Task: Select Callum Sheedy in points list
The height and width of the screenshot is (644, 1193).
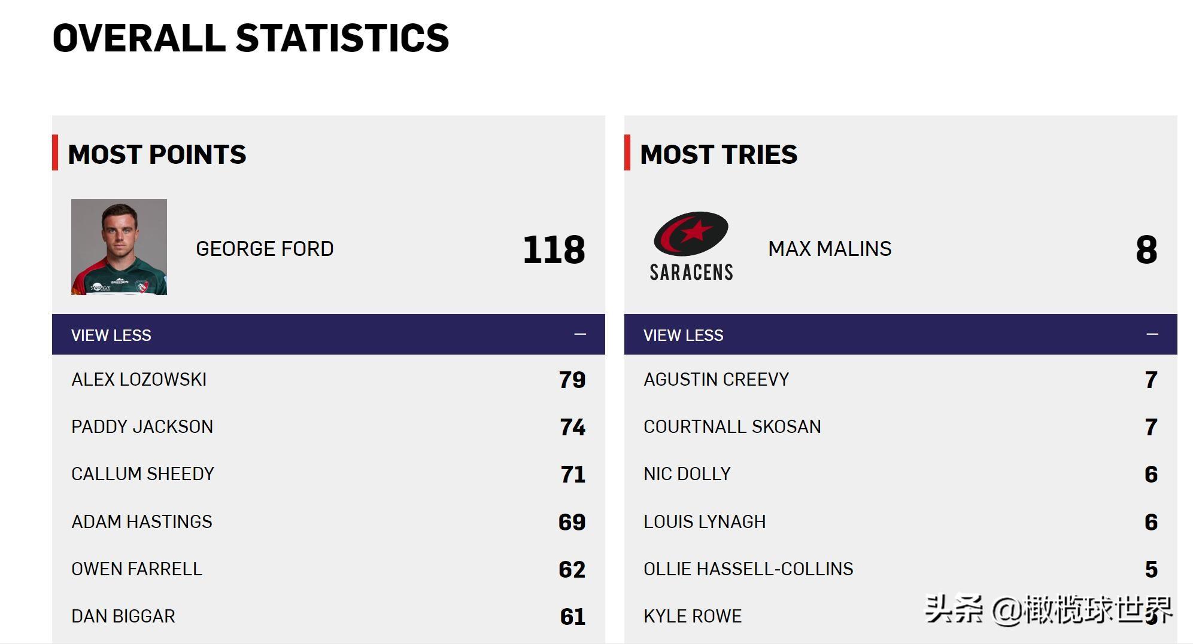Action: pyautogui.click(x=142, y=474)
